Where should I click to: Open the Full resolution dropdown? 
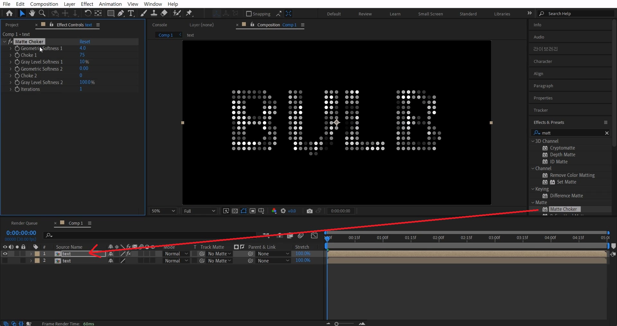[x=199, y=211]
